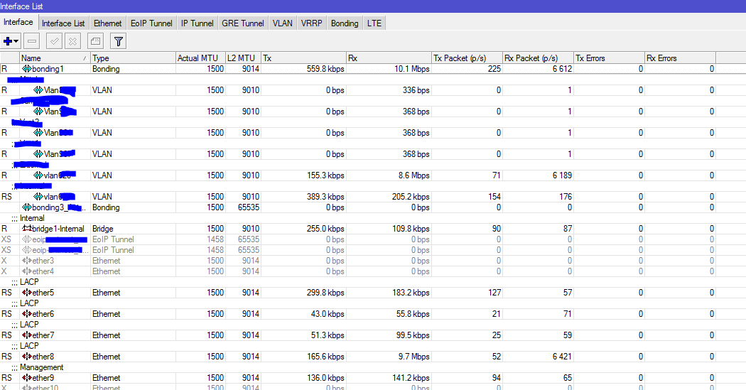Click the 6 612 Rx packet value
Screen dimensions: 746x390
[x=563, y=69]
